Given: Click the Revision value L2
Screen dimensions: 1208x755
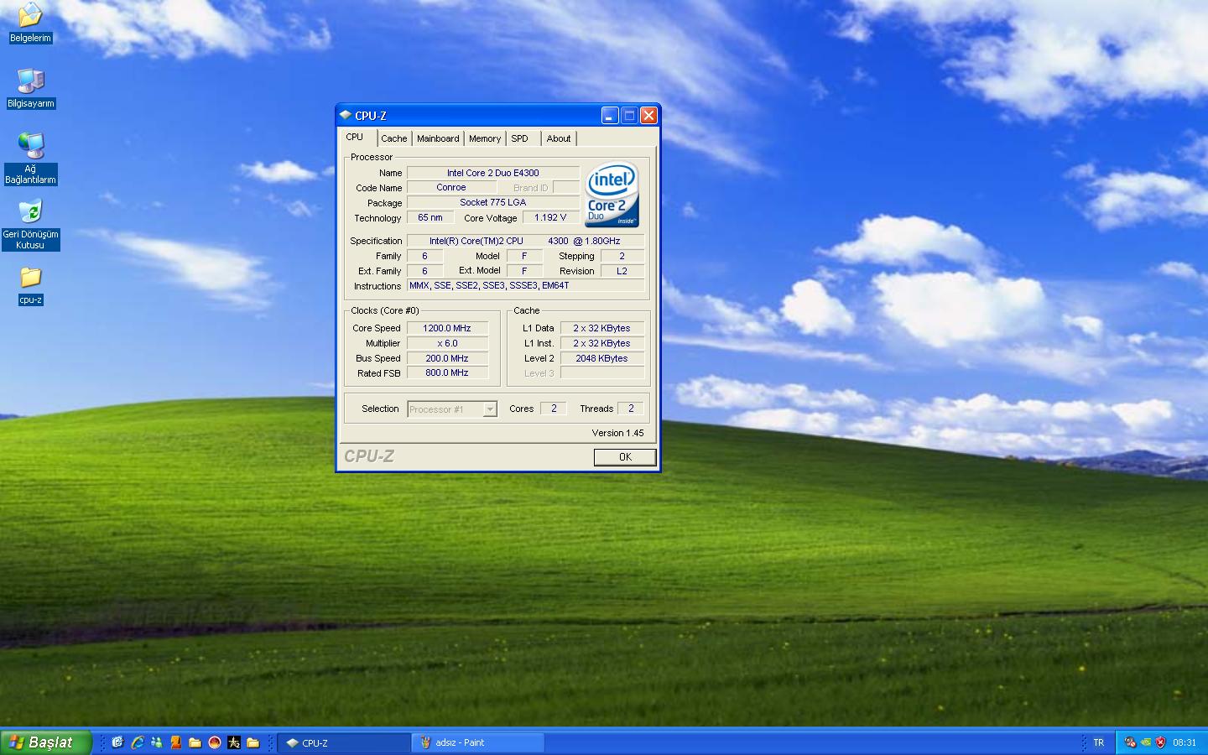Looking at the screenshot, I should click(x=622, y=271).
